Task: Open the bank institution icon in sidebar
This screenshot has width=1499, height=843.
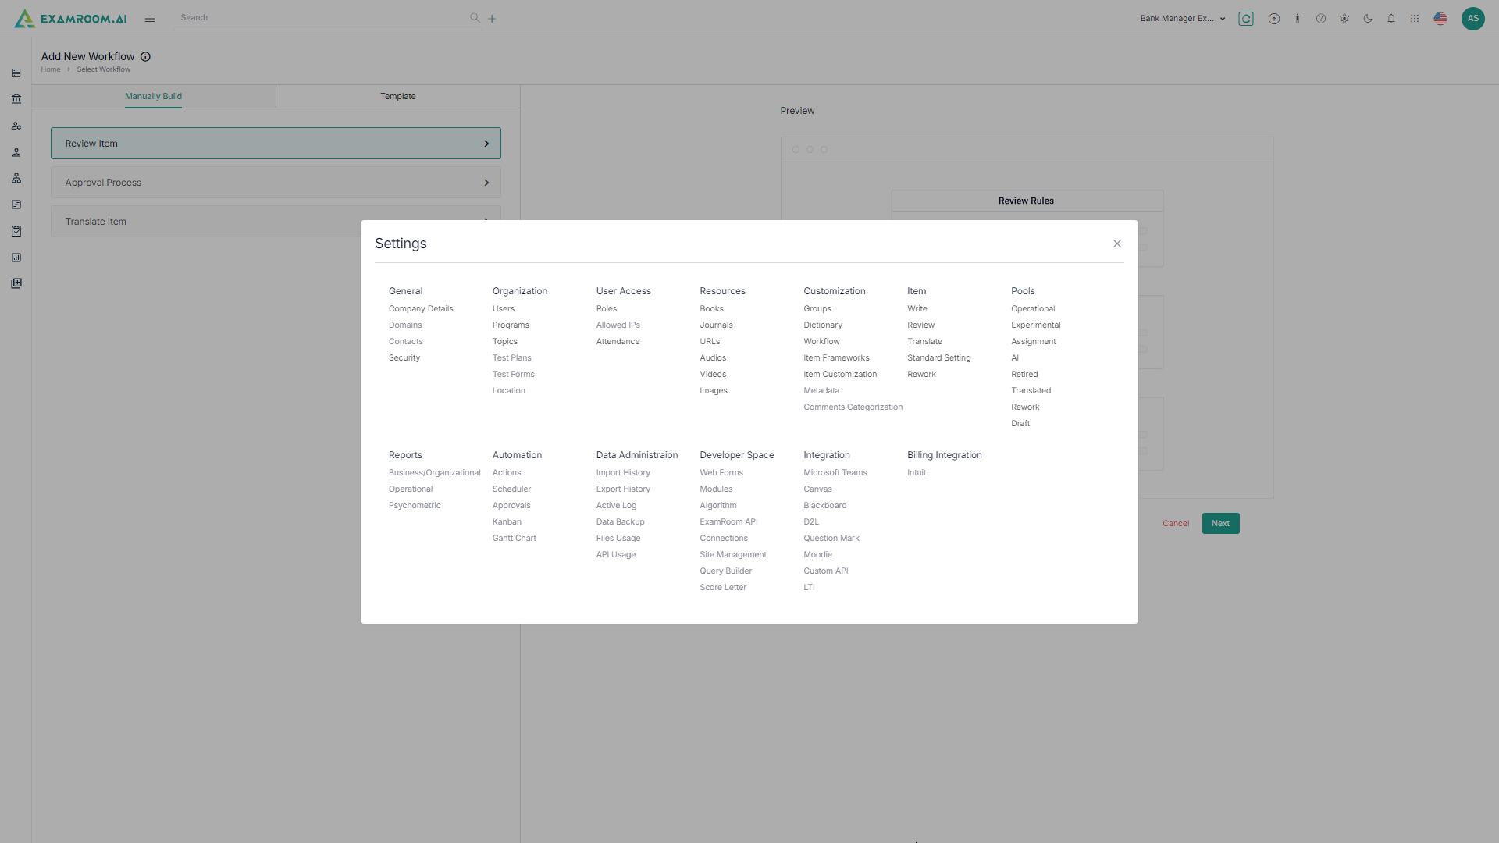Action: click(x=16, y=99)
